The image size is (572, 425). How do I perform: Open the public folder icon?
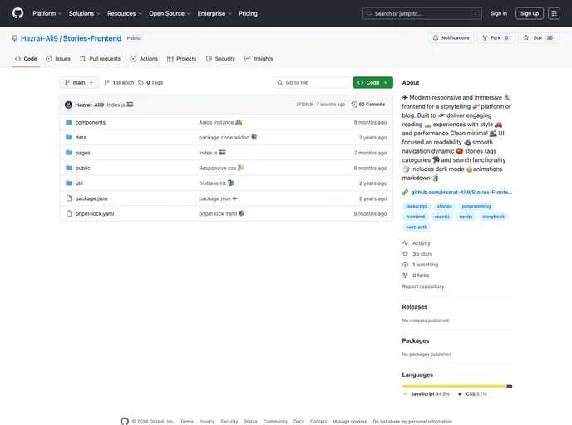point(68,168)
